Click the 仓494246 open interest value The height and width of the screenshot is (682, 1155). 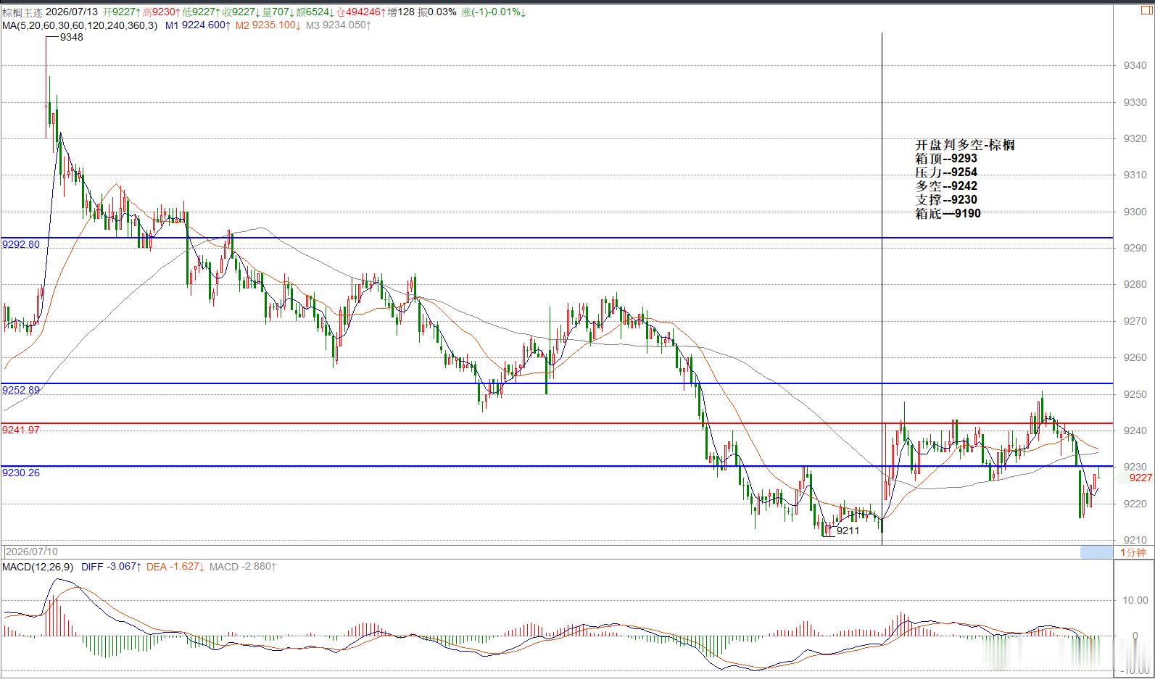(360, 12)
